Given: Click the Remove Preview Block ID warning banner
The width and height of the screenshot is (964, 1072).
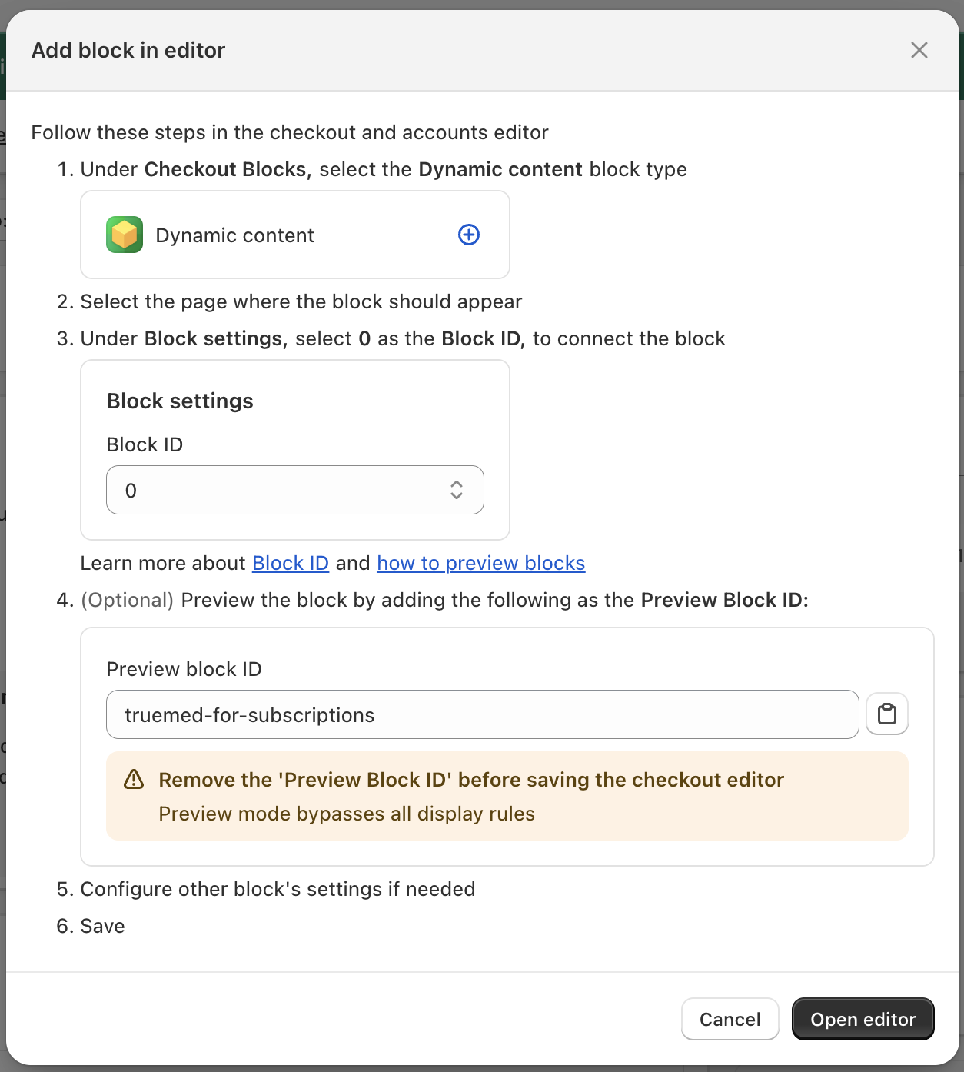Looking at the screenshot, I should 507,796.
